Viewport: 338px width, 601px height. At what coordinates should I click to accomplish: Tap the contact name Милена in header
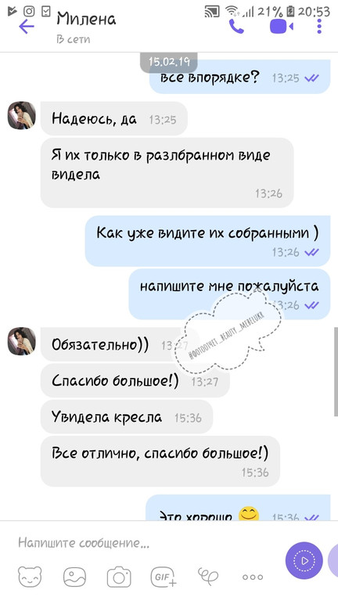(x=86, y=19)
